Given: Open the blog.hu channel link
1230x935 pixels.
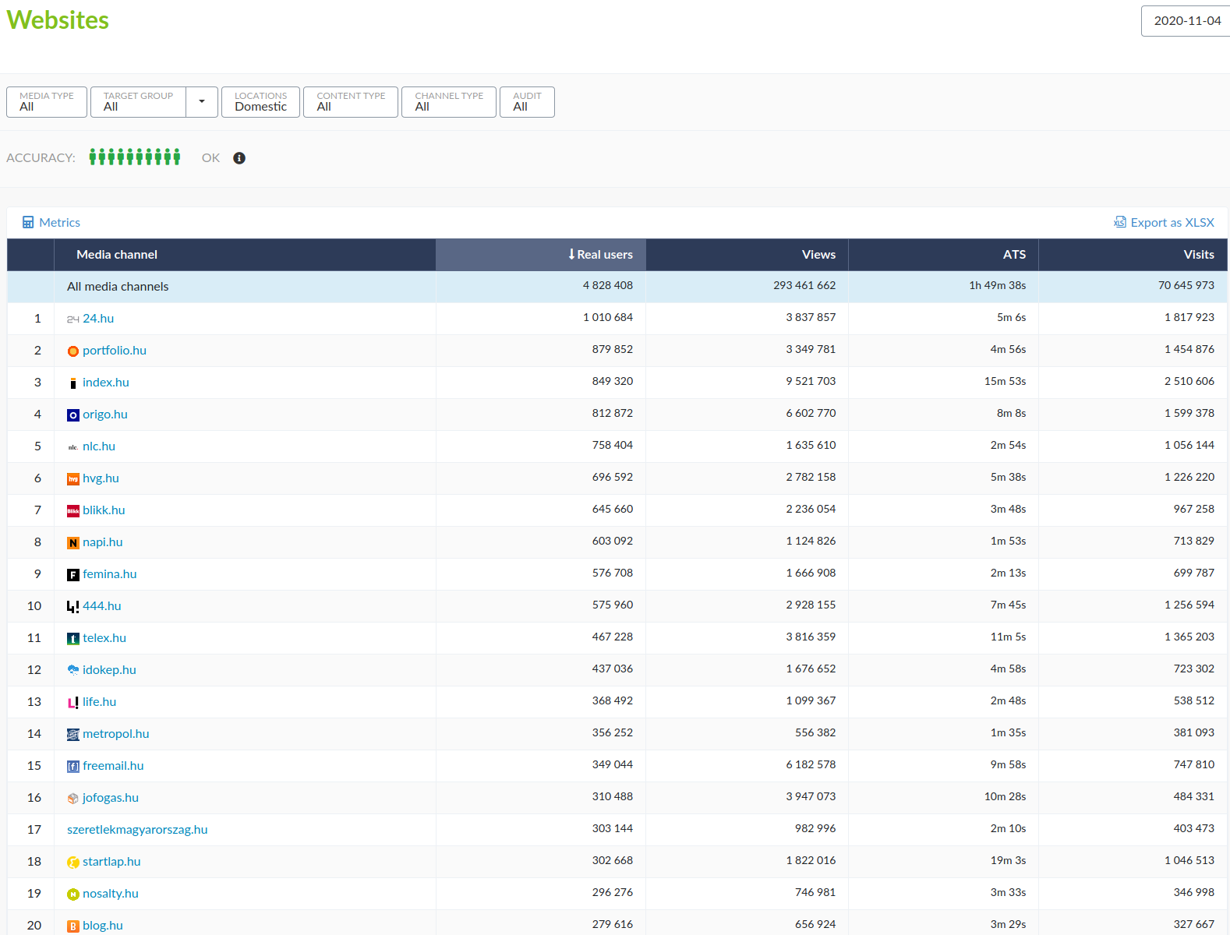Looking at the screenshot, I should (x=103, y=926).
